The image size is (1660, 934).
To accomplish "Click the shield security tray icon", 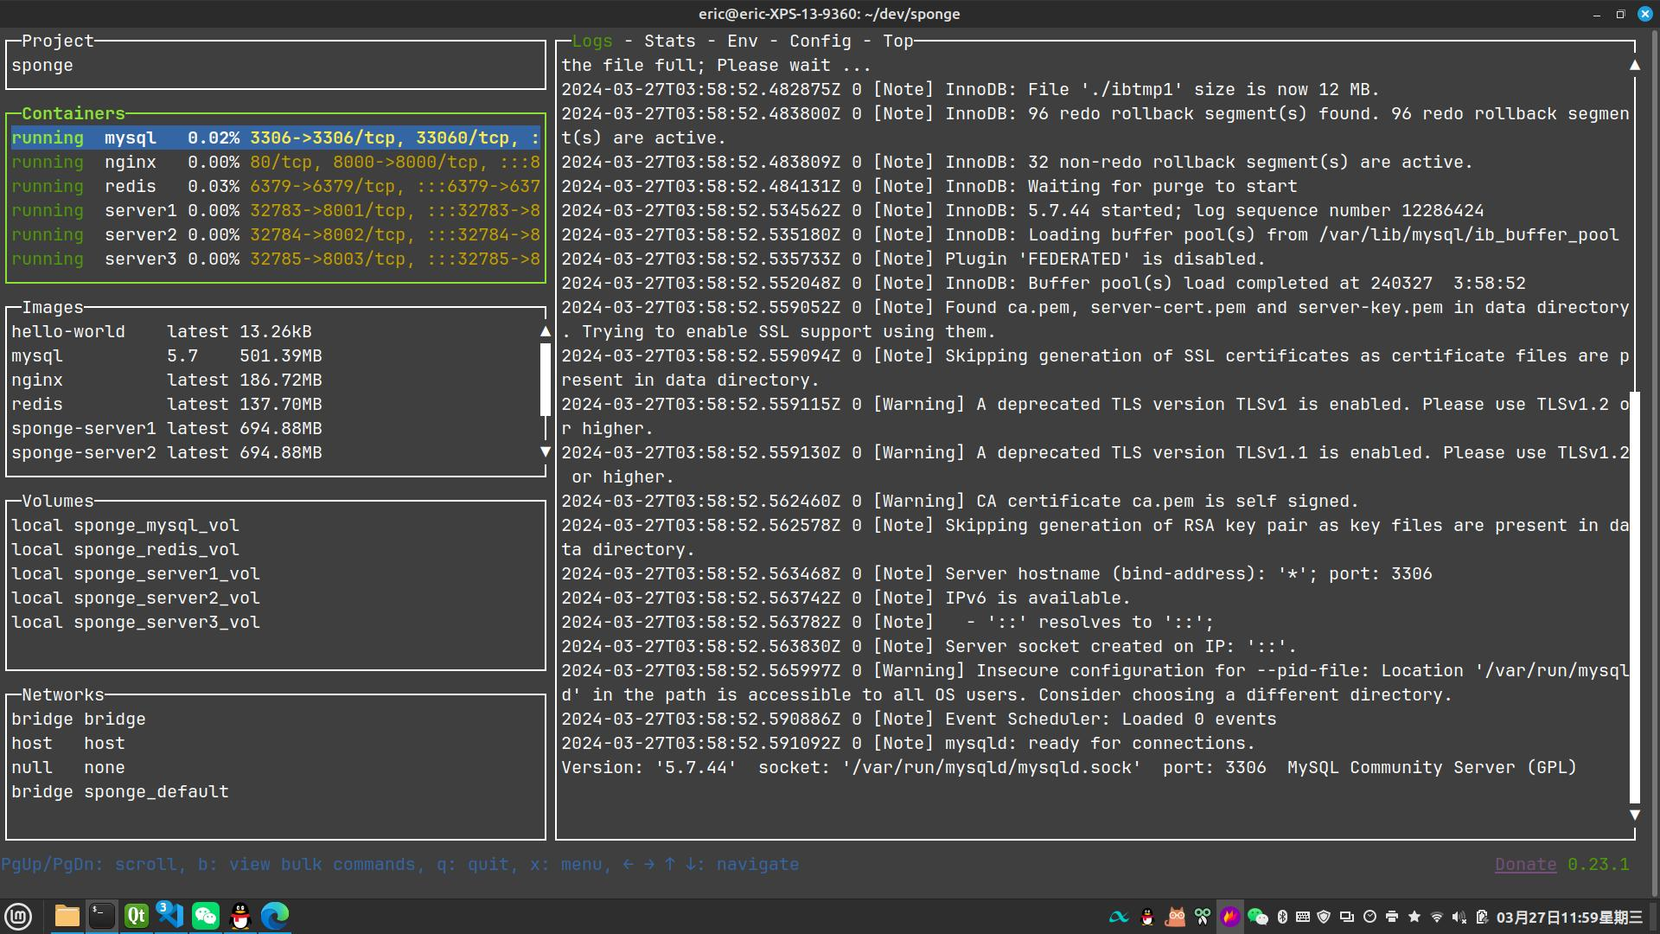I will (x=1324, y=917).
